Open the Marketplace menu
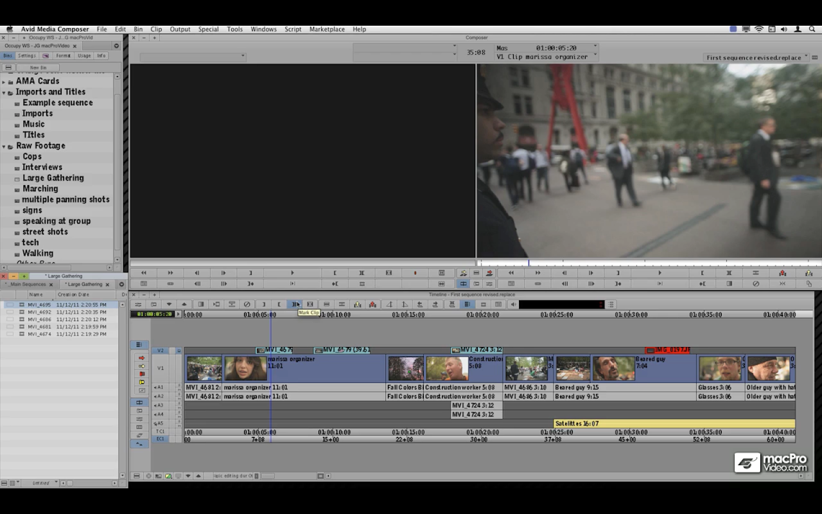Screen dimensions: 822x514 point(327,29)
